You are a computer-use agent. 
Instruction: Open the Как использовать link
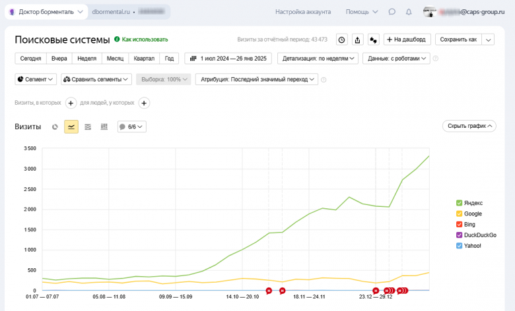[141, 40]
